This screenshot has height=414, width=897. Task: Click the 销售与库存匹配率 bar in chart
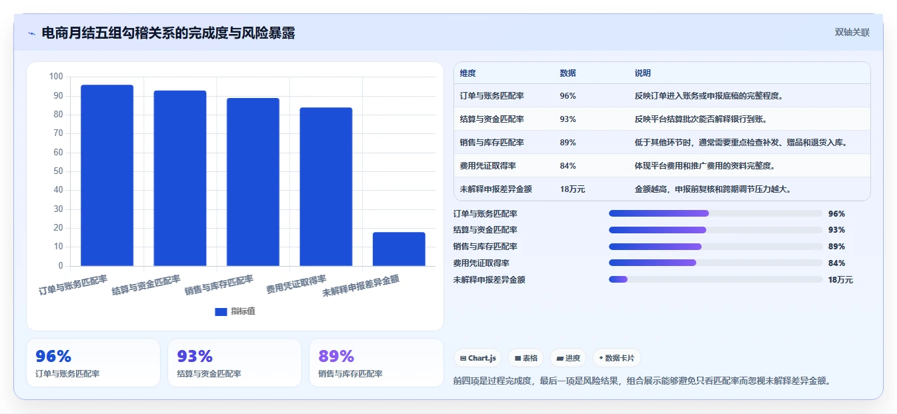click(x=253, y=182)
